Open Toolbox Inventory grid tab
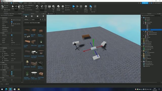162x91 pixels. point(32,16)
